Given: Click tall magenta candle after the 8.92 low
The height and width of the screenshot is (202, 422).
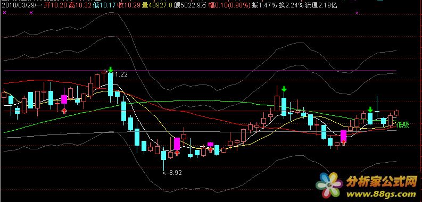Looking at the screenshot, I should click(x=177, y=144).
